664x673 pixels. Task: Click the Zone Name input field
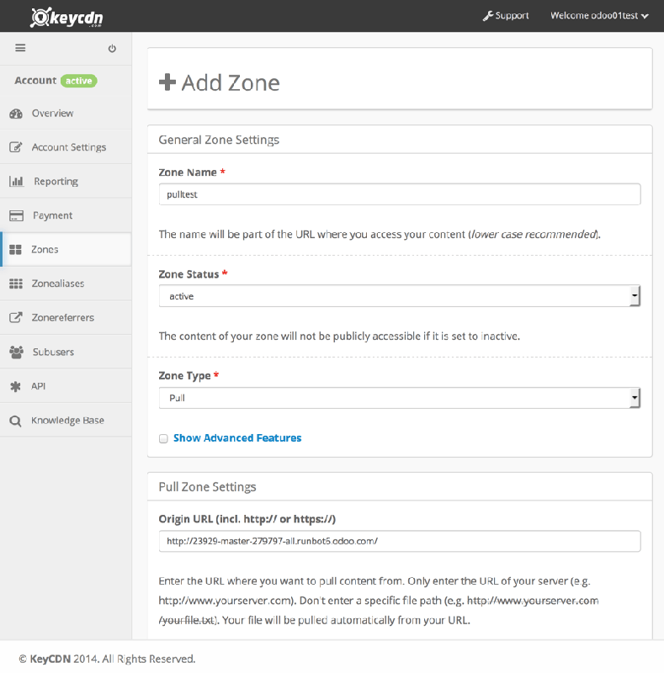400,194
